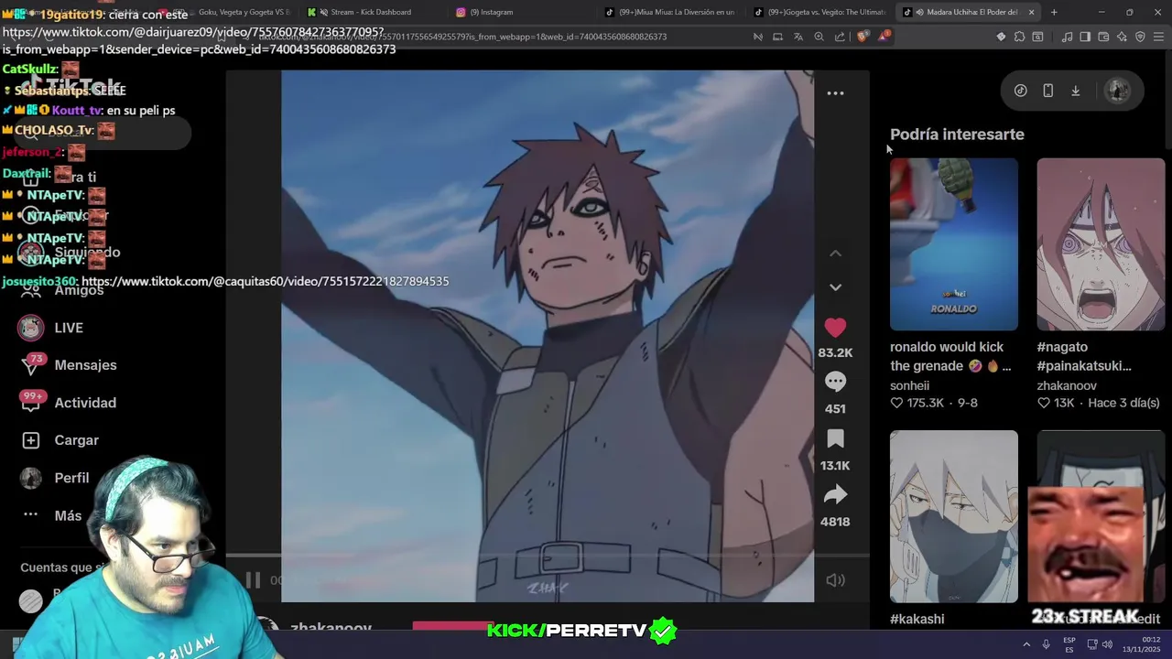The width and height of the screenshot is (1172, 659).
Task: Like the video with the heart icon
Action: (835, 328)
